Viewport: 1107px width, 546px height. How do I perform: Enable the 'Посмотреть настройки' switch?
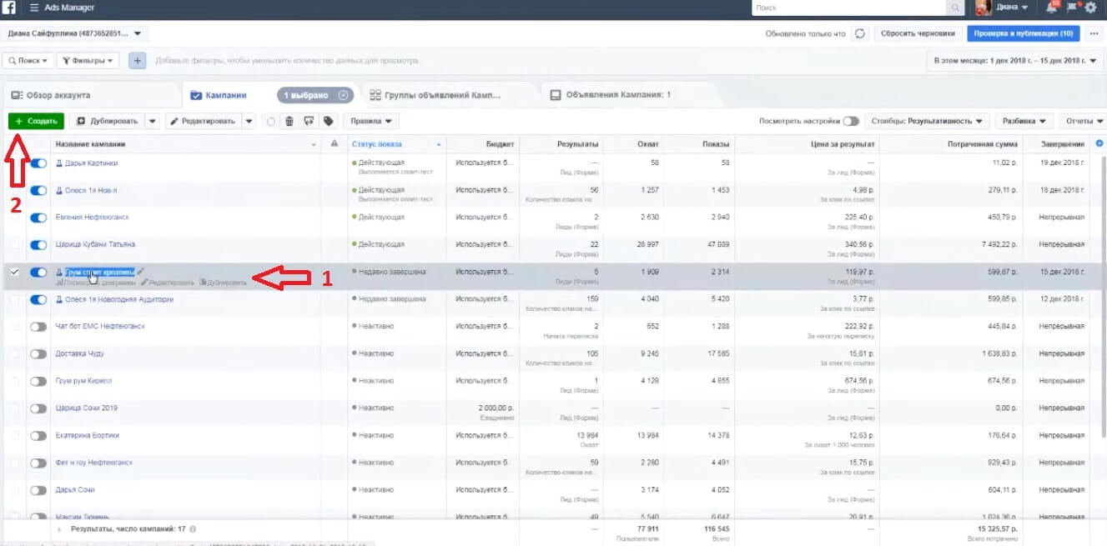tap(851, 121)
